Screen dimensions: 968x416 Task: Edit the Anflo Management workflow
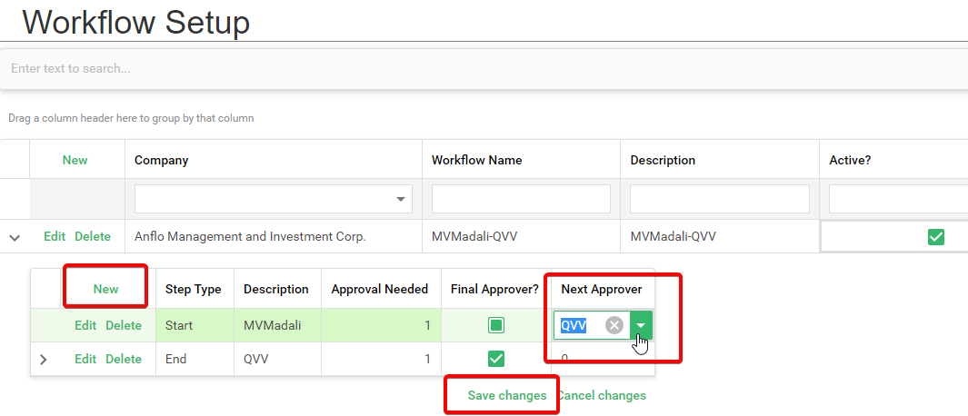[55, 236]
